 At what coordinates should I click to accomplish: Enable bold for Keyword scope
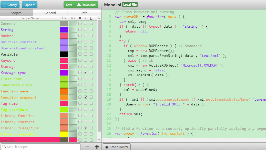[80, 60]
